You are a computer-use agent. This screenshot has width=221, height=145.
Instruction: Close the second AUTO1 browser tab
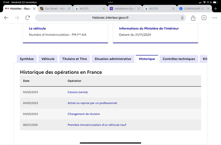pos(173,9)
